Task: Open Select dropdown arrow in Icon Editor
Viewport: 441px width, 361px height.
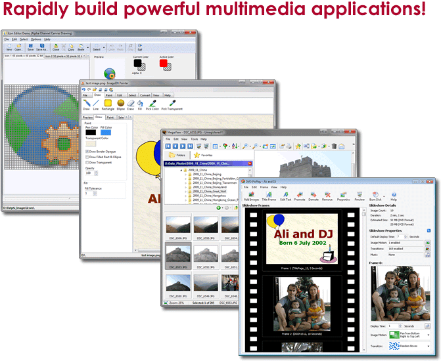Action: pyautogui.click(x=103, y=47)
